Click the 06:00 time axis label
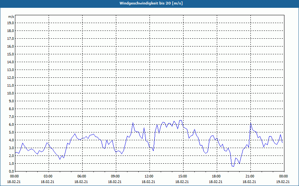This screenshot has height=186, width=299. pyautogui.click(x=82, y=176)
